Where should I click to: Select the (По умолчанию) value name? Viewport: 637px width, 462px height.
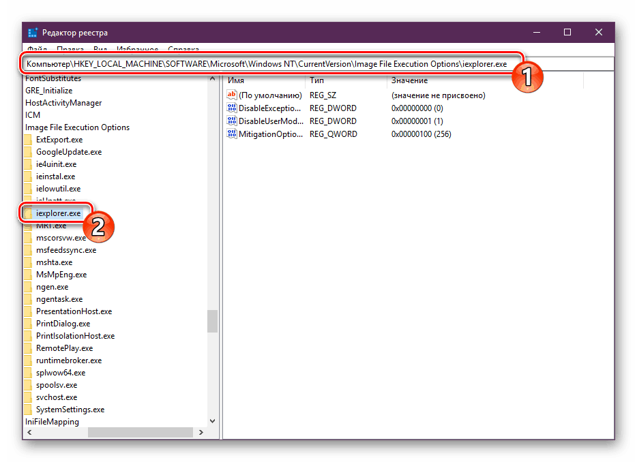coord(270,95)
